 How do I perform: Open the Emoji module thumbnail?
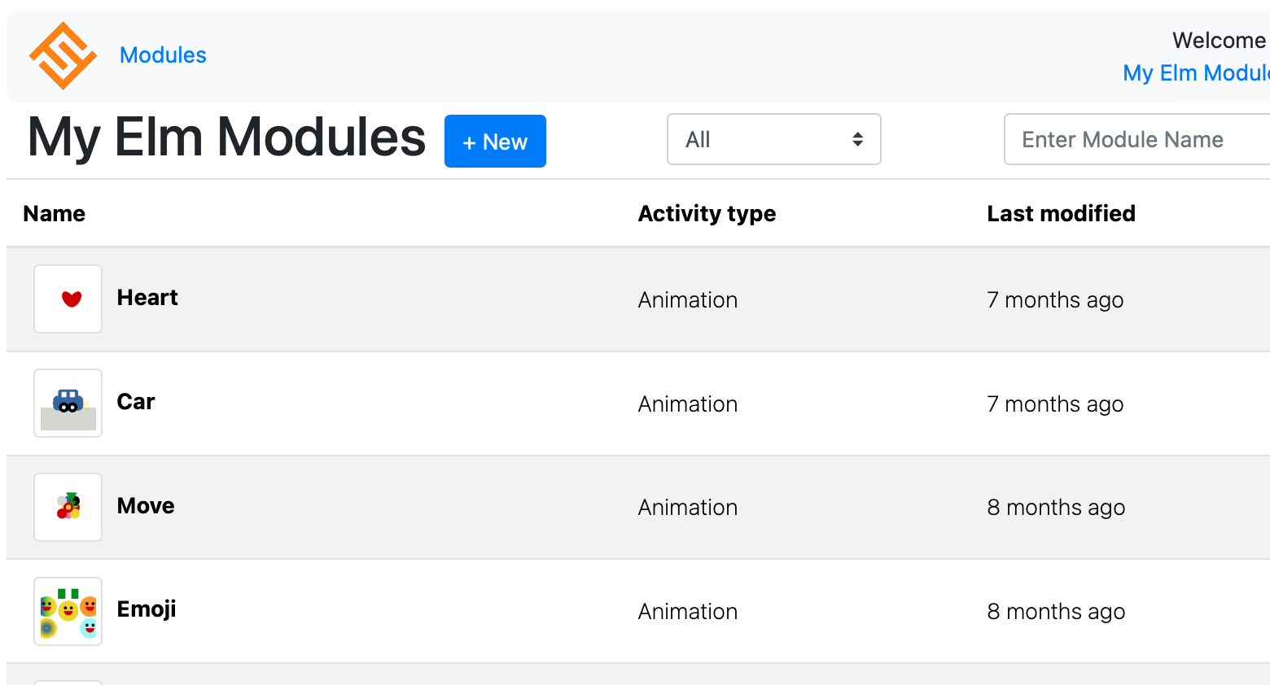(x=68, y=612)
